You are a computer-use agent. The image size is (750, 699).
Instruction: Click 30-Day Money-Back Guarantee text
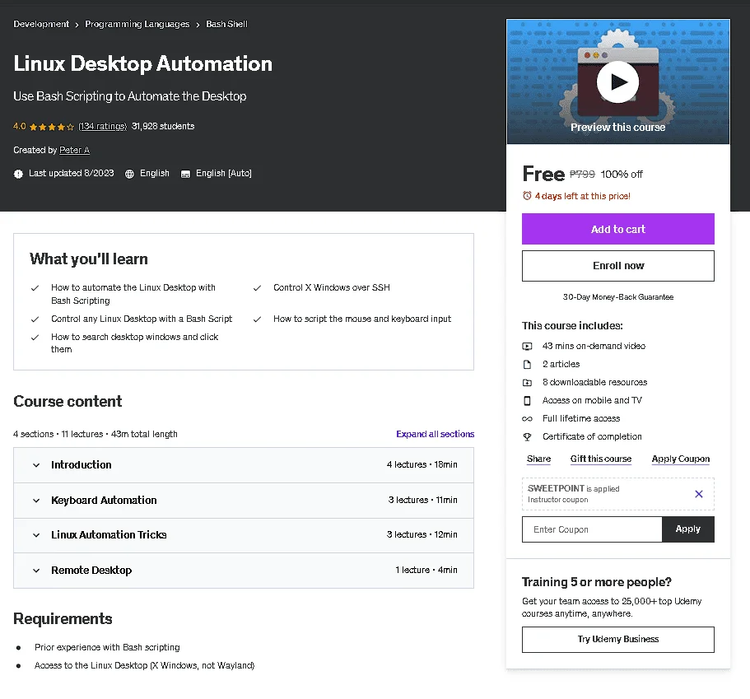tap(618, 297)
